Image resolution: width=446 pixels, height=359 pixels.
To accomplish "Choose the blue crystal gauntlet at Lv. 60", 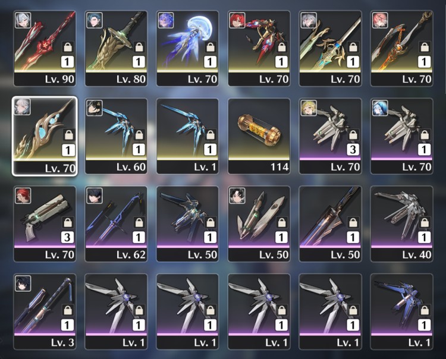I will click(x=116, y=136).
